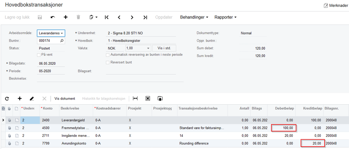Click the upload icon in grid toolbar
349x149 pixels.
pyautogui.click(x=160, y=99)
